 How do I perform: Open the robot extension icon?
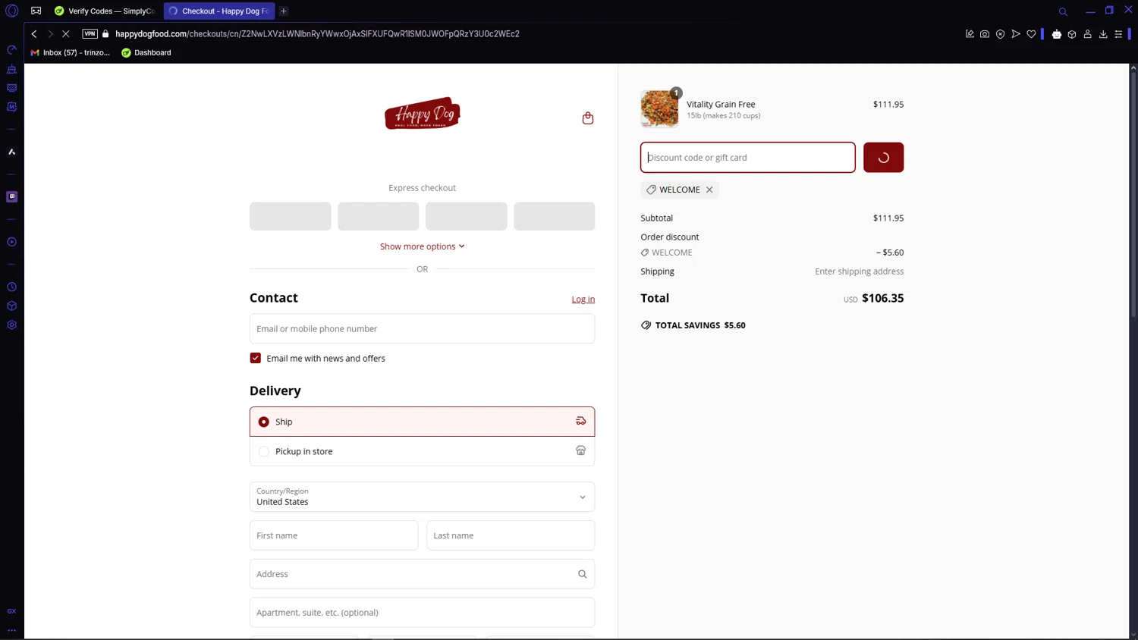1057,34
